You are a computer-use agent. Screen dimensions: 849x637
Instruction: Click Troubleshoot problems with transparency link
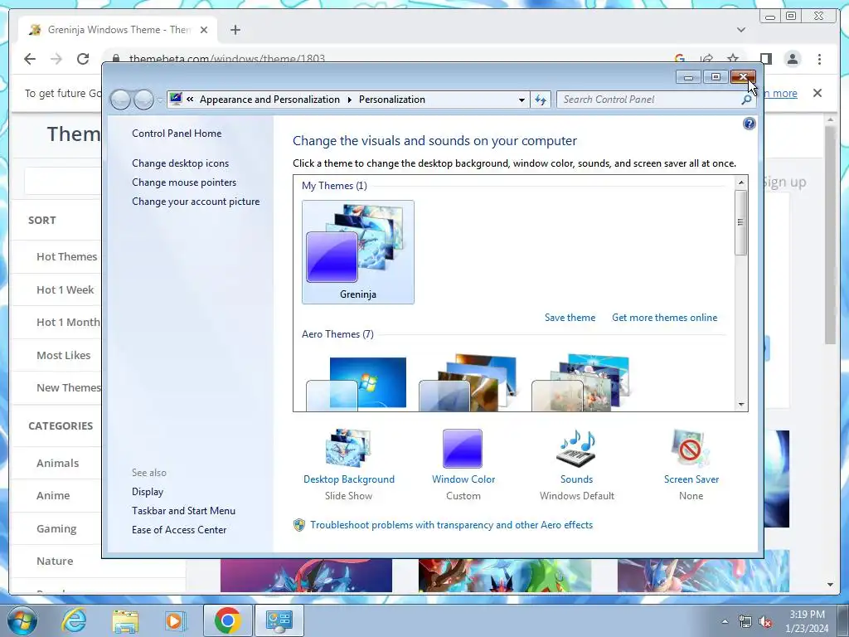pos(451,525)
